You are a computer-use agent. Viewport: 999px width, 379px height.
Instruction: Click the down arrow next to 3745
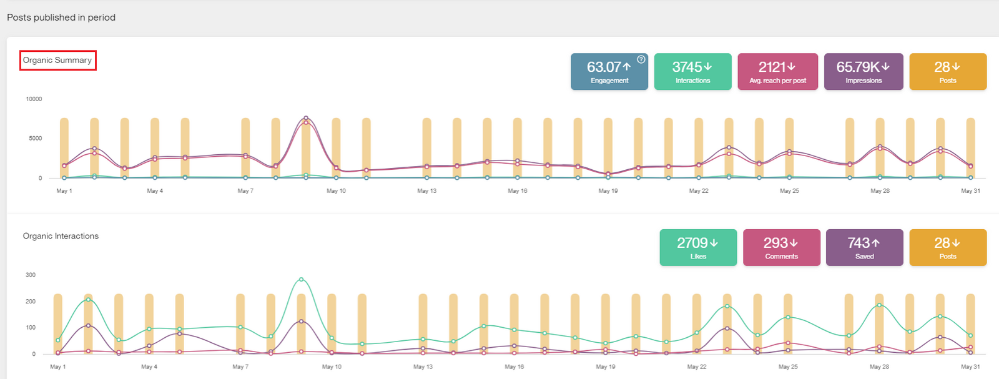(707, 67)
